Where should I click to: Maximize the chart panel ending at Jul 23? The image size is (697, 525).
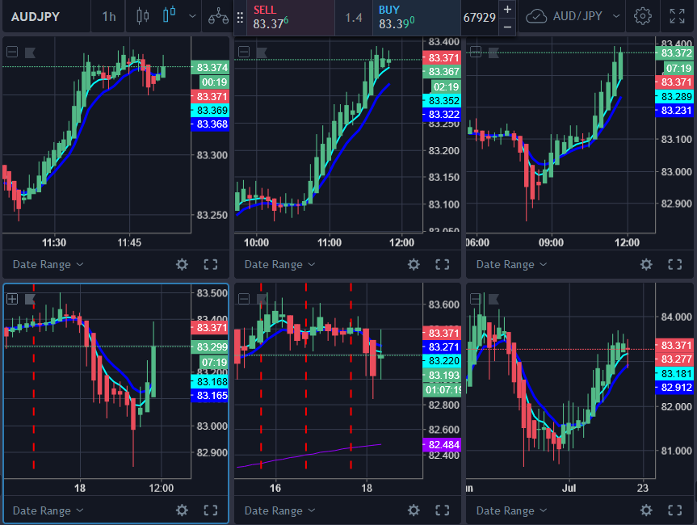click(x=674, y=510)
